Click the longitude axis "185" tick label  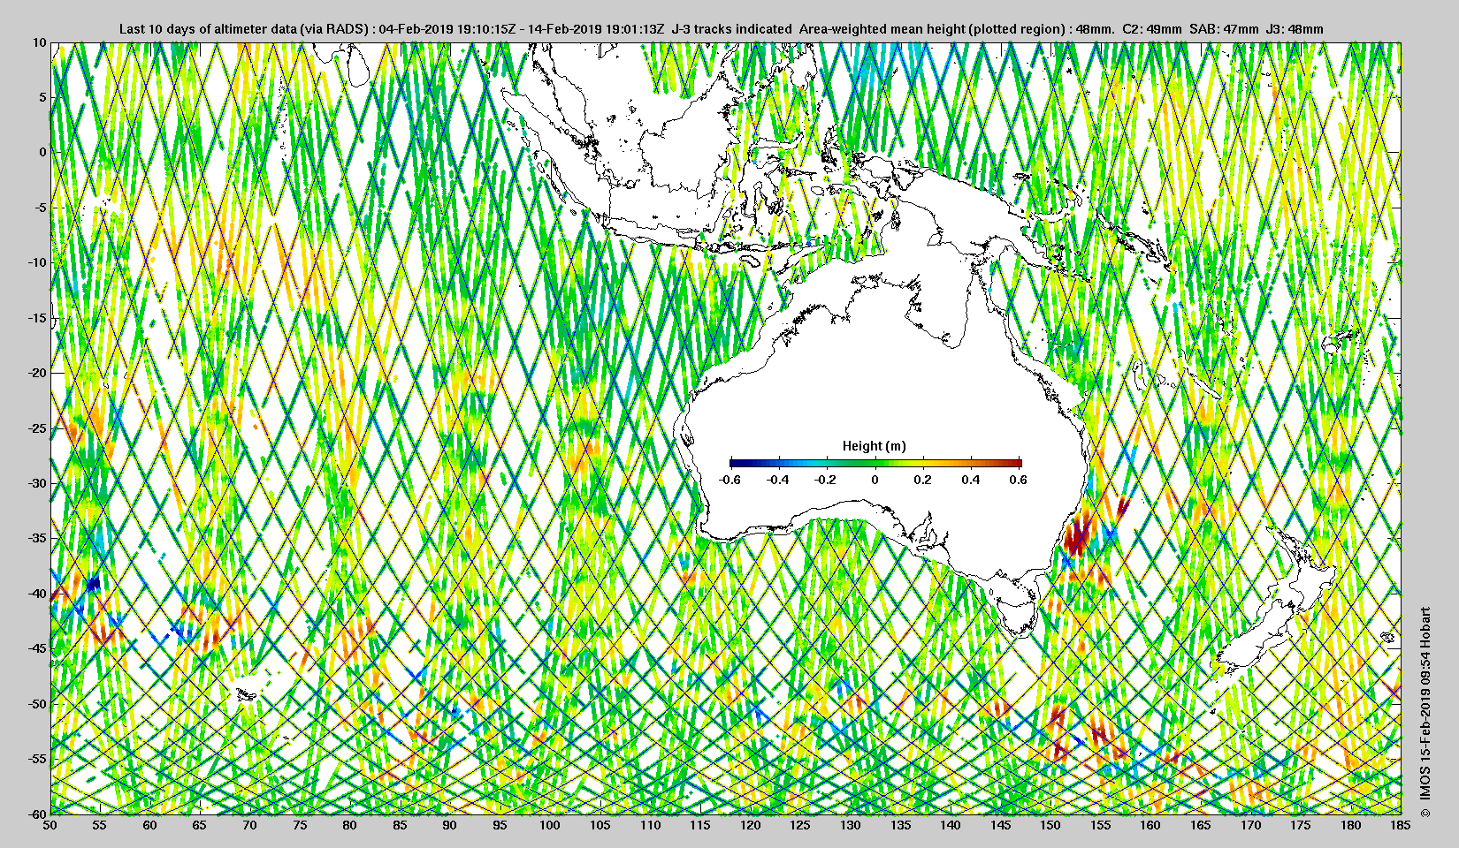(1401, 825)
